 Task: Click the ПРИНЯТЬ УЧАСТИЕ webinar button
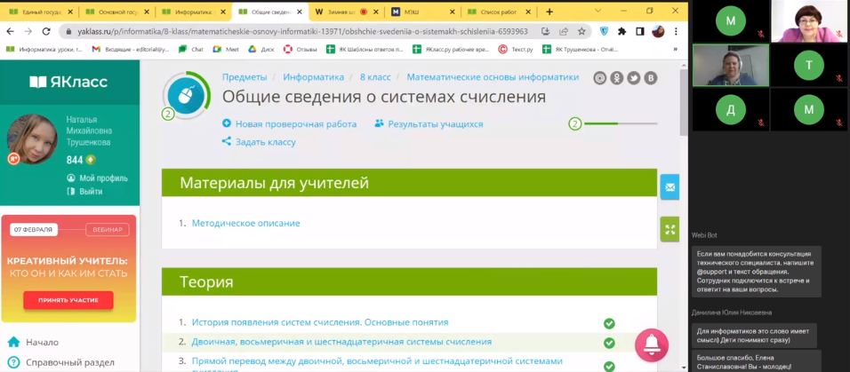tap(68, 300)
